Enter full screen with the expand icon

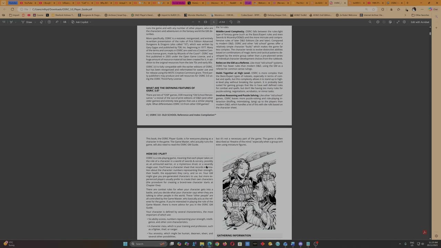pyautogui.click(x=398, y=22)
